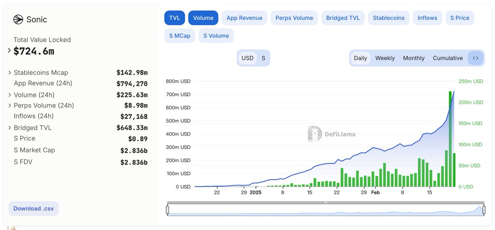
Task: Select the Daily interval
Action: point(361,58)
